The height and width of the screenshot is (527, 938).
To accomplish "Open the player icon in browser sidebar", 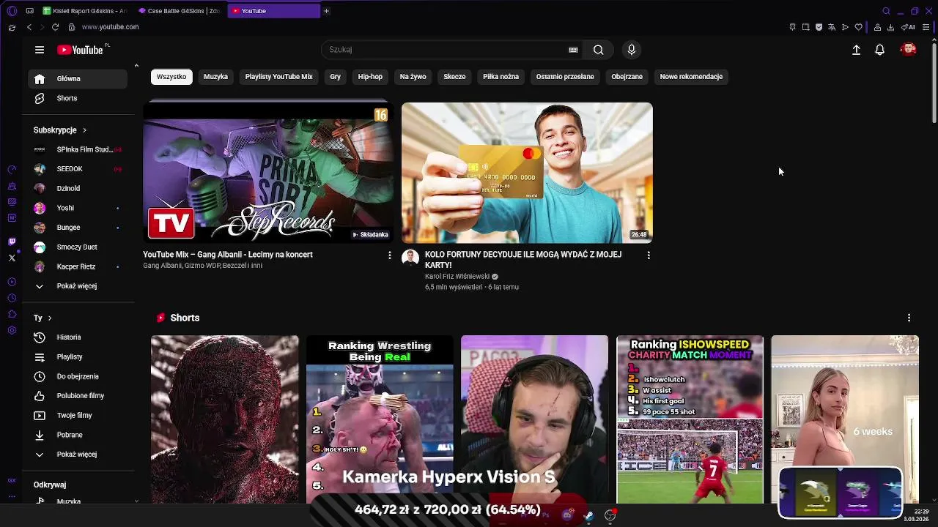I will pyautogui.click(x=12, y=282).
